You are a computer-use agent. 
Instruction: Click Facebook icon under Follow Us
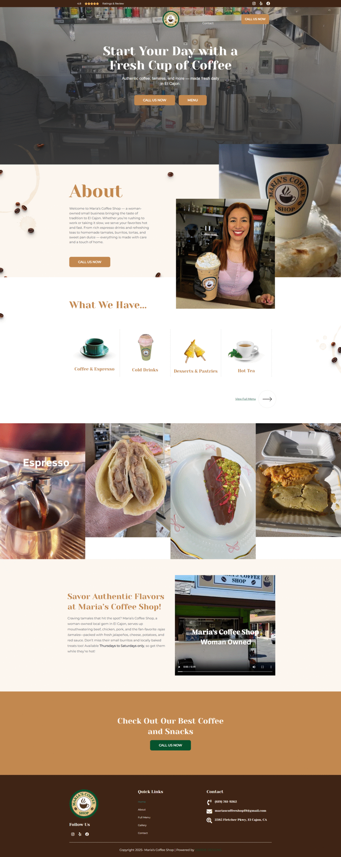pos(87,834)
